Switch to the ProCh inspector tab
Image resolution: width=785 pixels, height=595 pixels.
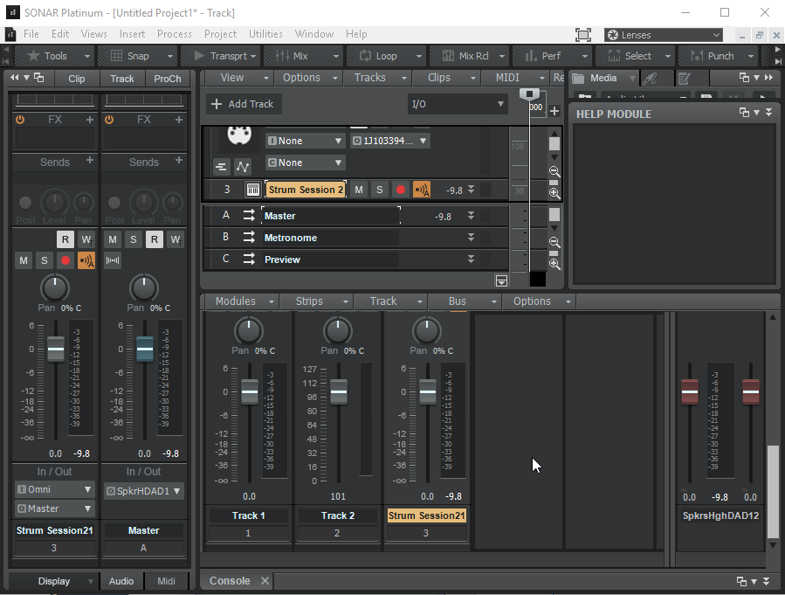pos(167,78)
